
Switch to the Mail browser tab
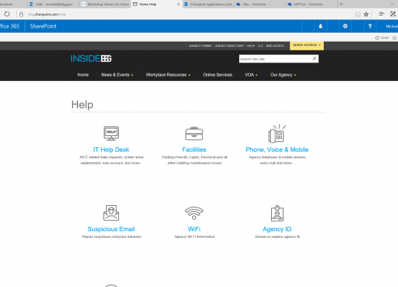click(53, 4)
